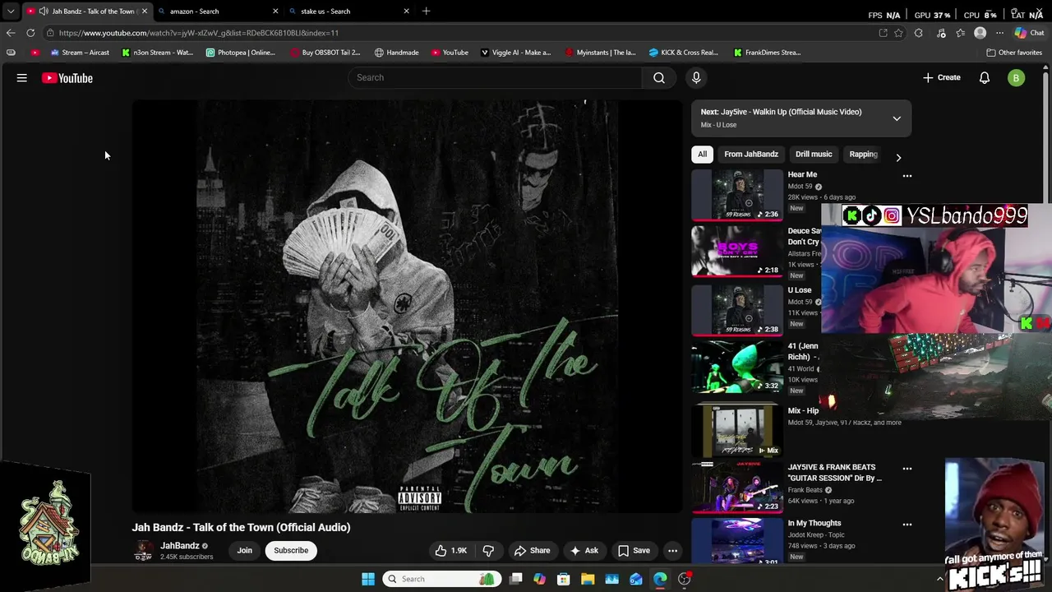This screenshot has width=1052, height=592.
Task: Open the In My Thoughts video title
Action: coord(814,523)
